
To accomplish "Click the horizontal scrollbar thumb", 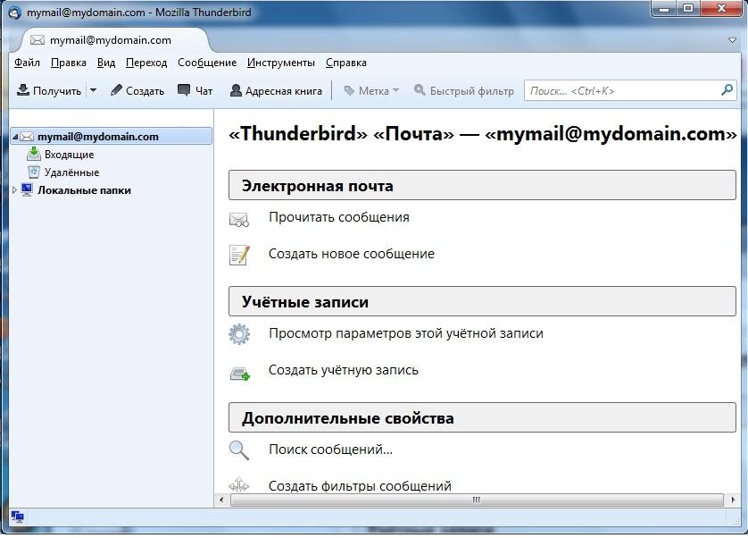I will click(476, 500).
